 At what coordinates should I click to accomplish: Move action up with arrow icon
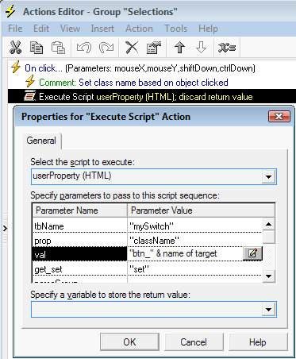coord(179,48)
